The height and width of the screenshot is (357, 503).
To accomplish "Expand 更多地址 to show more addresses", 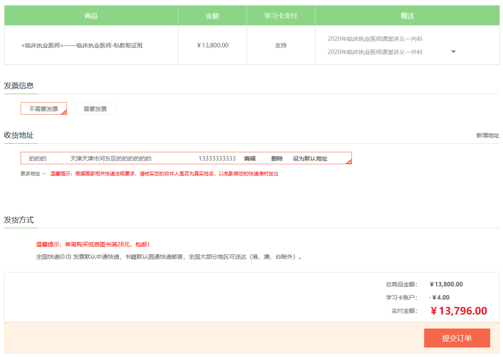I will [x=33, y=174].
